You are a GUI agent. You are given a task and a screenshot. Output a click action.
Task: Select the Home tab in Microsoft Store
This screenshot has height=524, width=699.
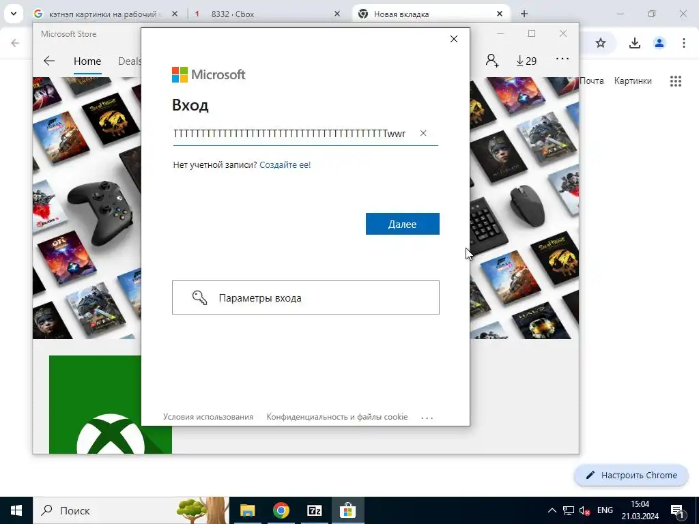click(x=87, y=61)
